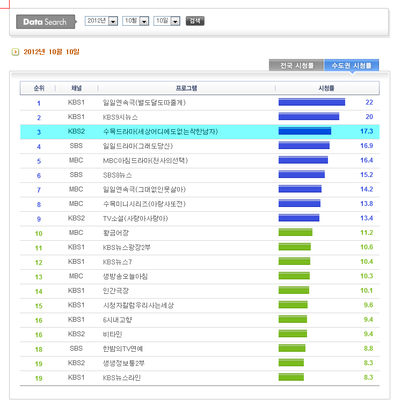401x407 pixels.
Task: Select program 수목미니시리즈(아랑사또전)
Action: (x=144, y=204)
